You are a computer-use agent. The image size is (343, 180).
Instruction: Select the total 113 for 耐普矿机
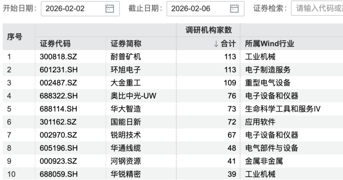(230, 57)
